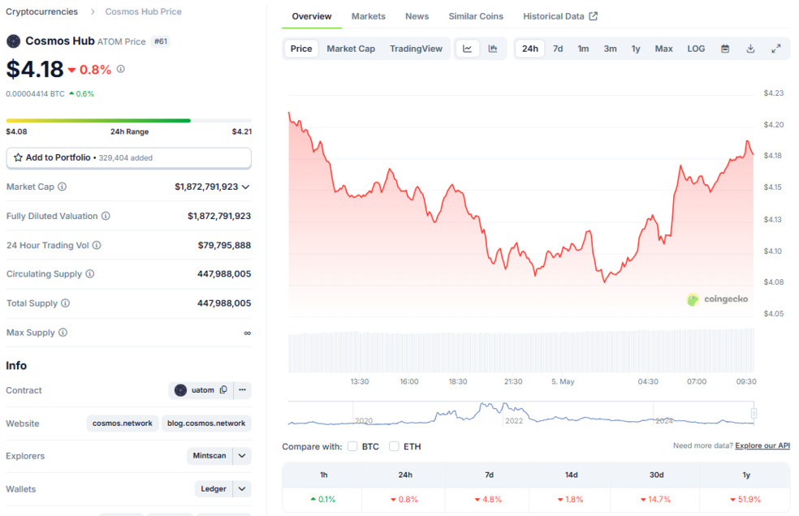The width and height of the screenshot is (799, 516).
Task: Show 24 Hour Trading Vol info icon
Action: coord(97,245)
